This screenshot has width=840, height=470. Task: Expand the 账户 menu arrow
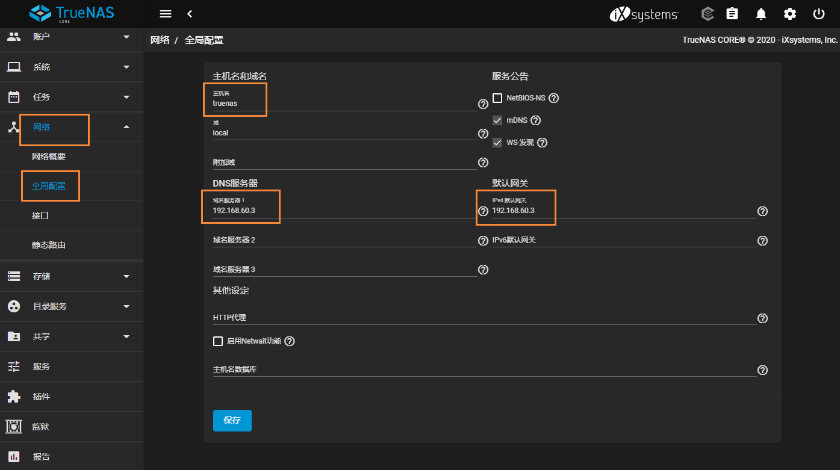tap(126, 37)
